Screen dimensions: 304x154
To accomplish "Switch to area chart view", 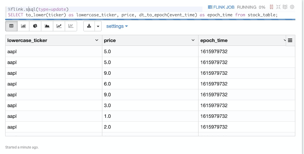I will [x=47, y=26].
